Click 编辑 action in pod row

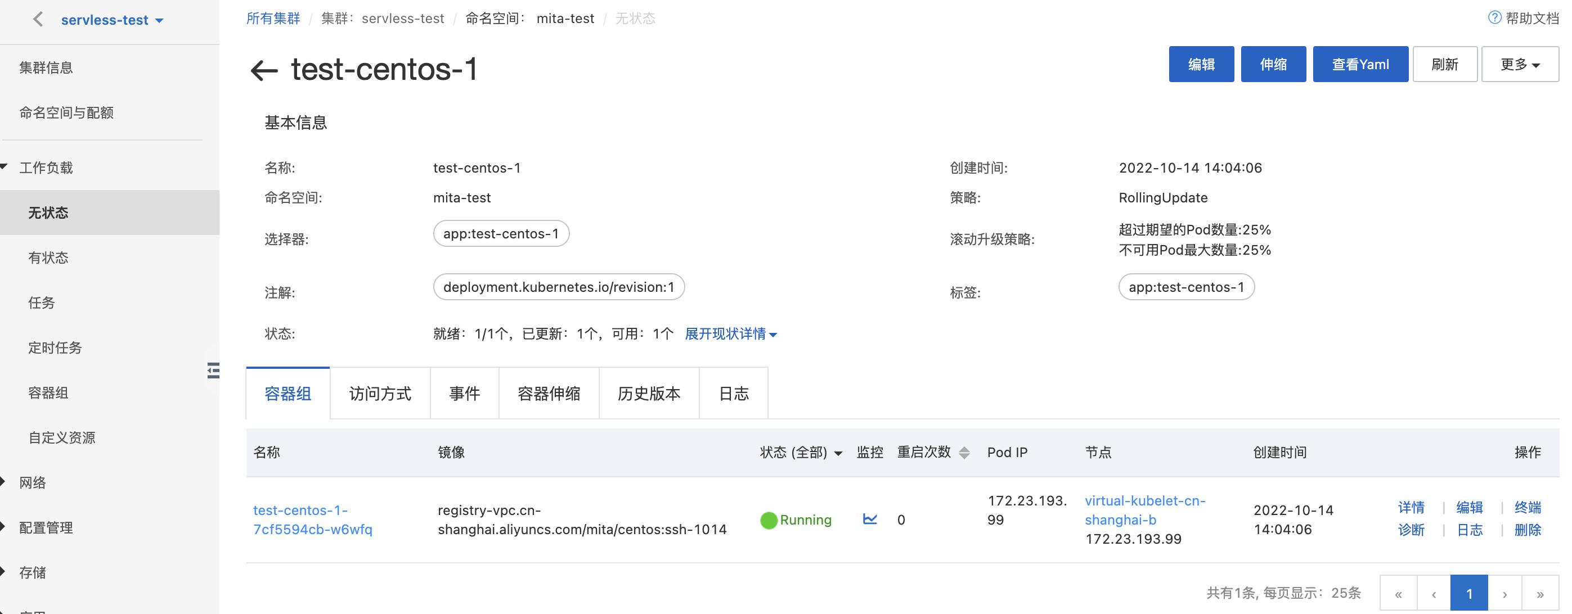point(1470,507)
